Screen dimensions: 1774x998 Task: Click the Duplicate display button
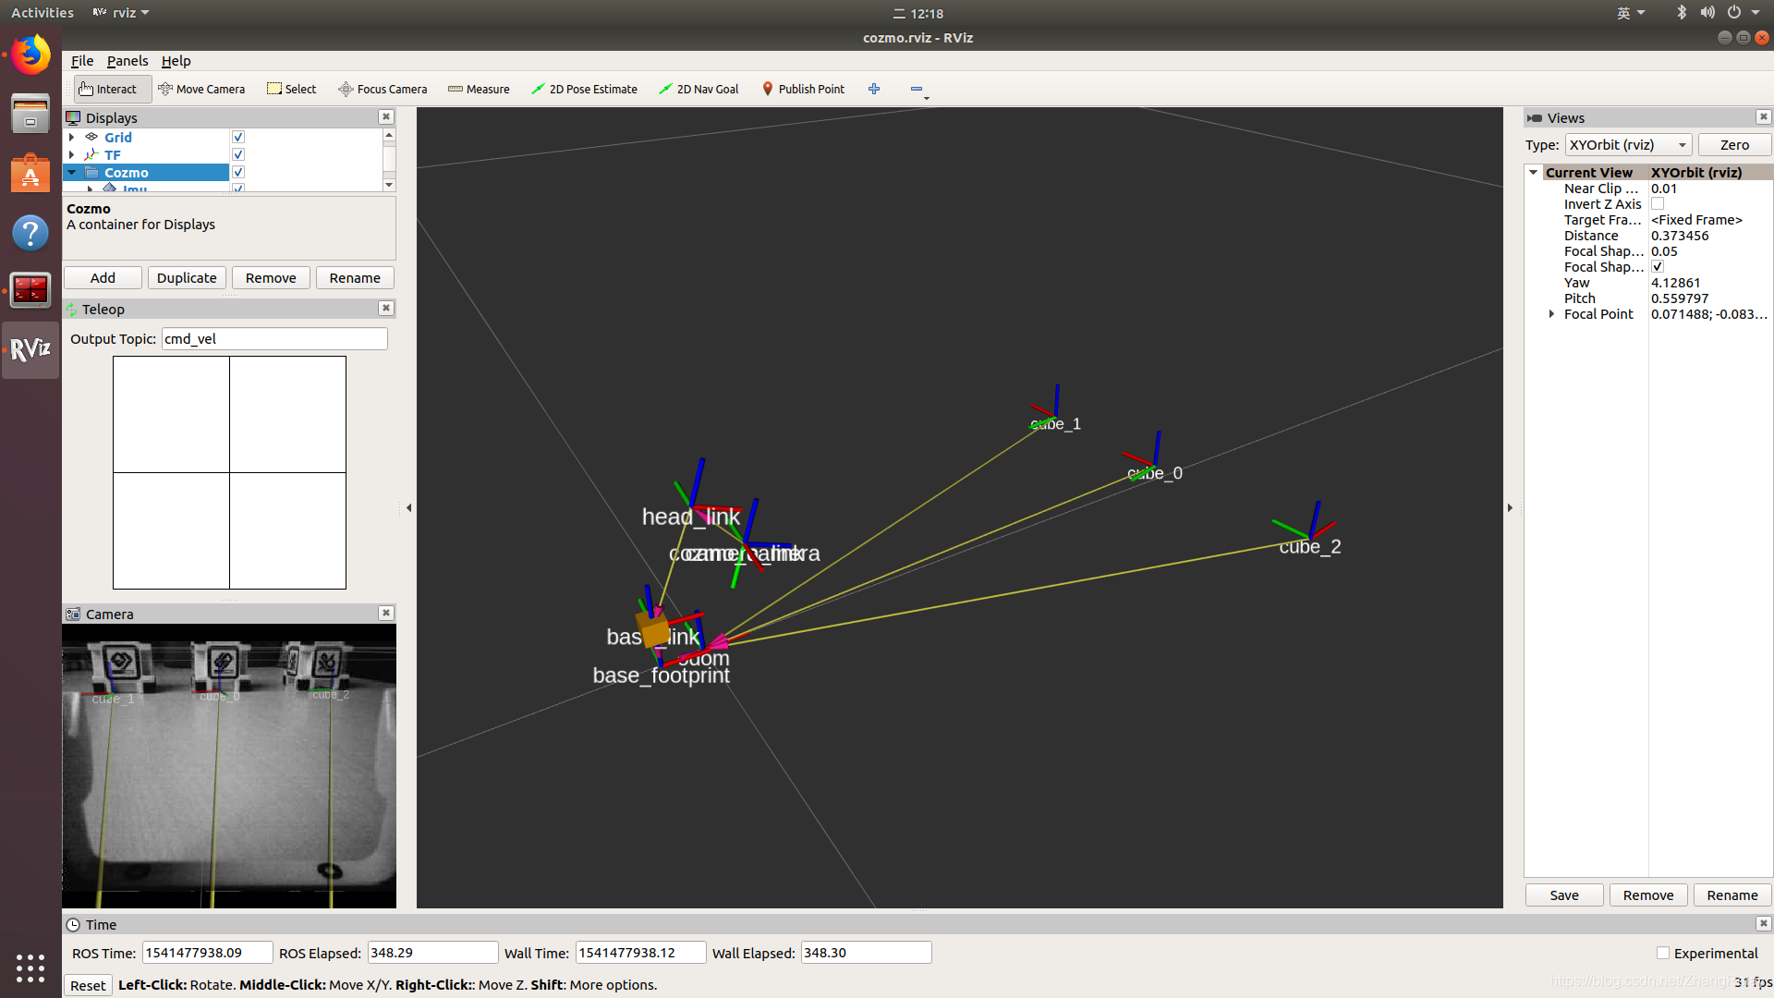pyautogui.click(x=187, y=278)
